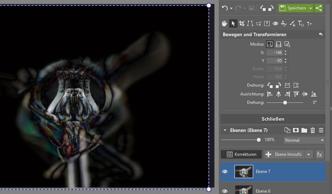Rotate layer counter-clockwise in Drehung row
The width and height of the screenshot is (332, 194).
[x=270, y=85]
